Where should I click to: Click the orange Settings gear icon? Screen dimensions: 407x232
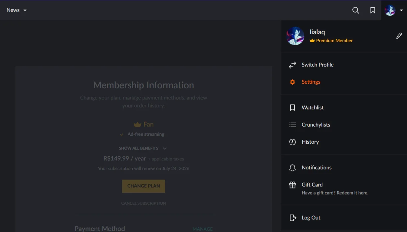[293, 82]
